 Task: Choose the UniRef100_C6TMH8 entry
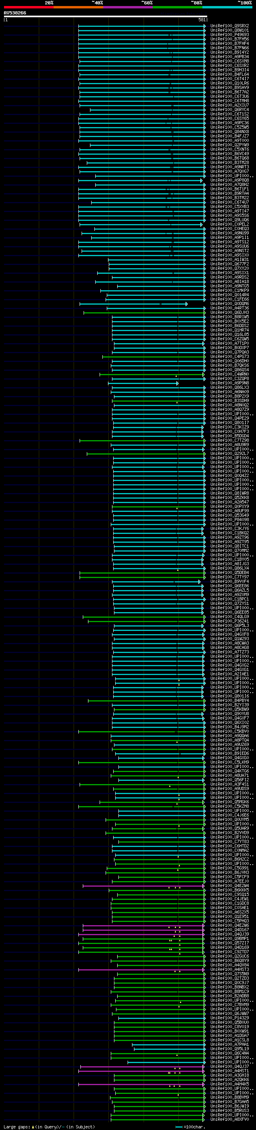tap(230, 101)
